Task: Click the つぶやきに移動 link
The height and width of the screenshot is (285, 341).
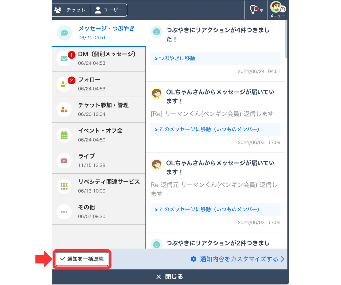Action: (x=177, y=58)
